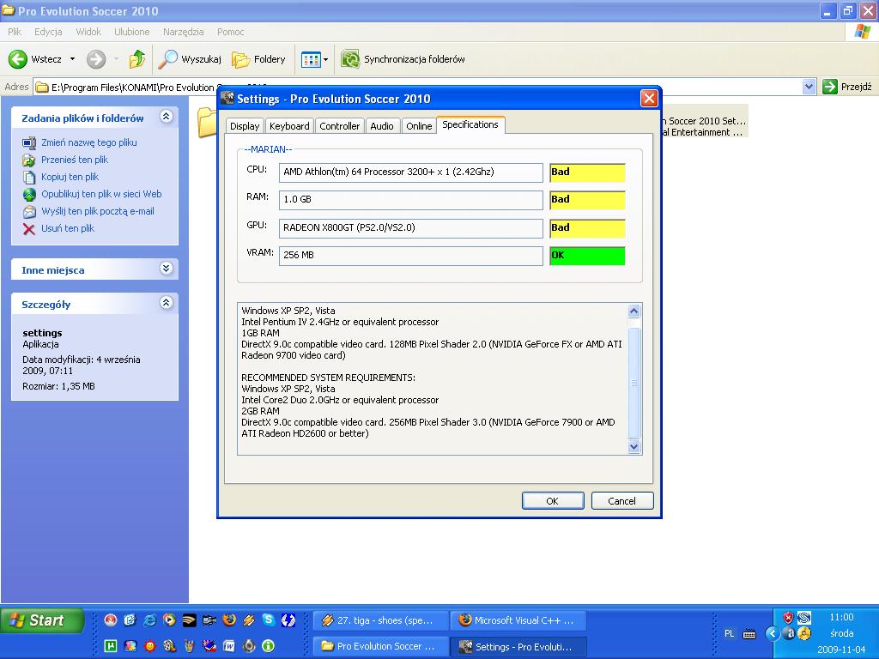
Task: Toggle the Foldery pane button
Action: [258, 59]
